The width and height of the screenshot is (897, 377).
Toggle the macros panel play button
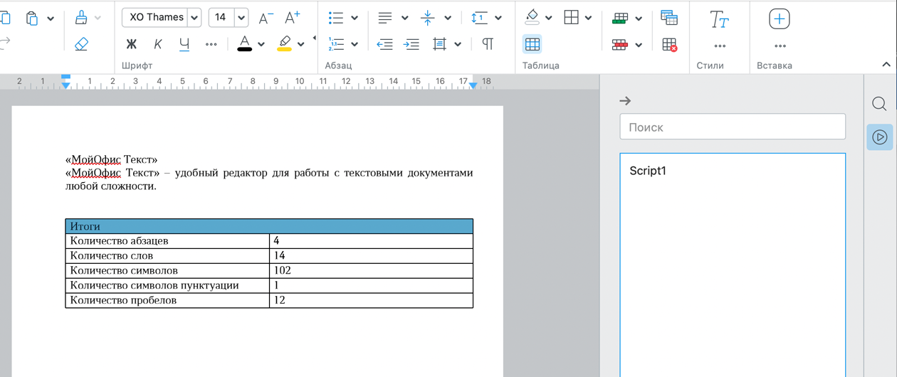[x=880, y=137]
